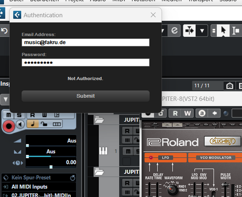Open the auto-scroll dropdown arrow in toolbar
Viewport: 242px width, 197px height.
pos(202,31)
